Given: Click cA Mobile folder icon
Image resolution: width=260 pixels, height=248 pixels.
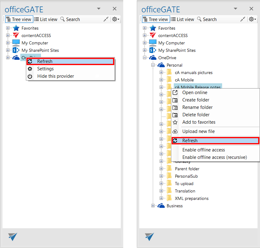Looking at the screenshot, I should point(169,80).
